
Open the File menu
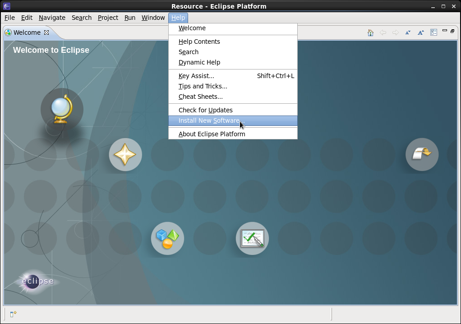pyautogui.click(x=10, y=18)
